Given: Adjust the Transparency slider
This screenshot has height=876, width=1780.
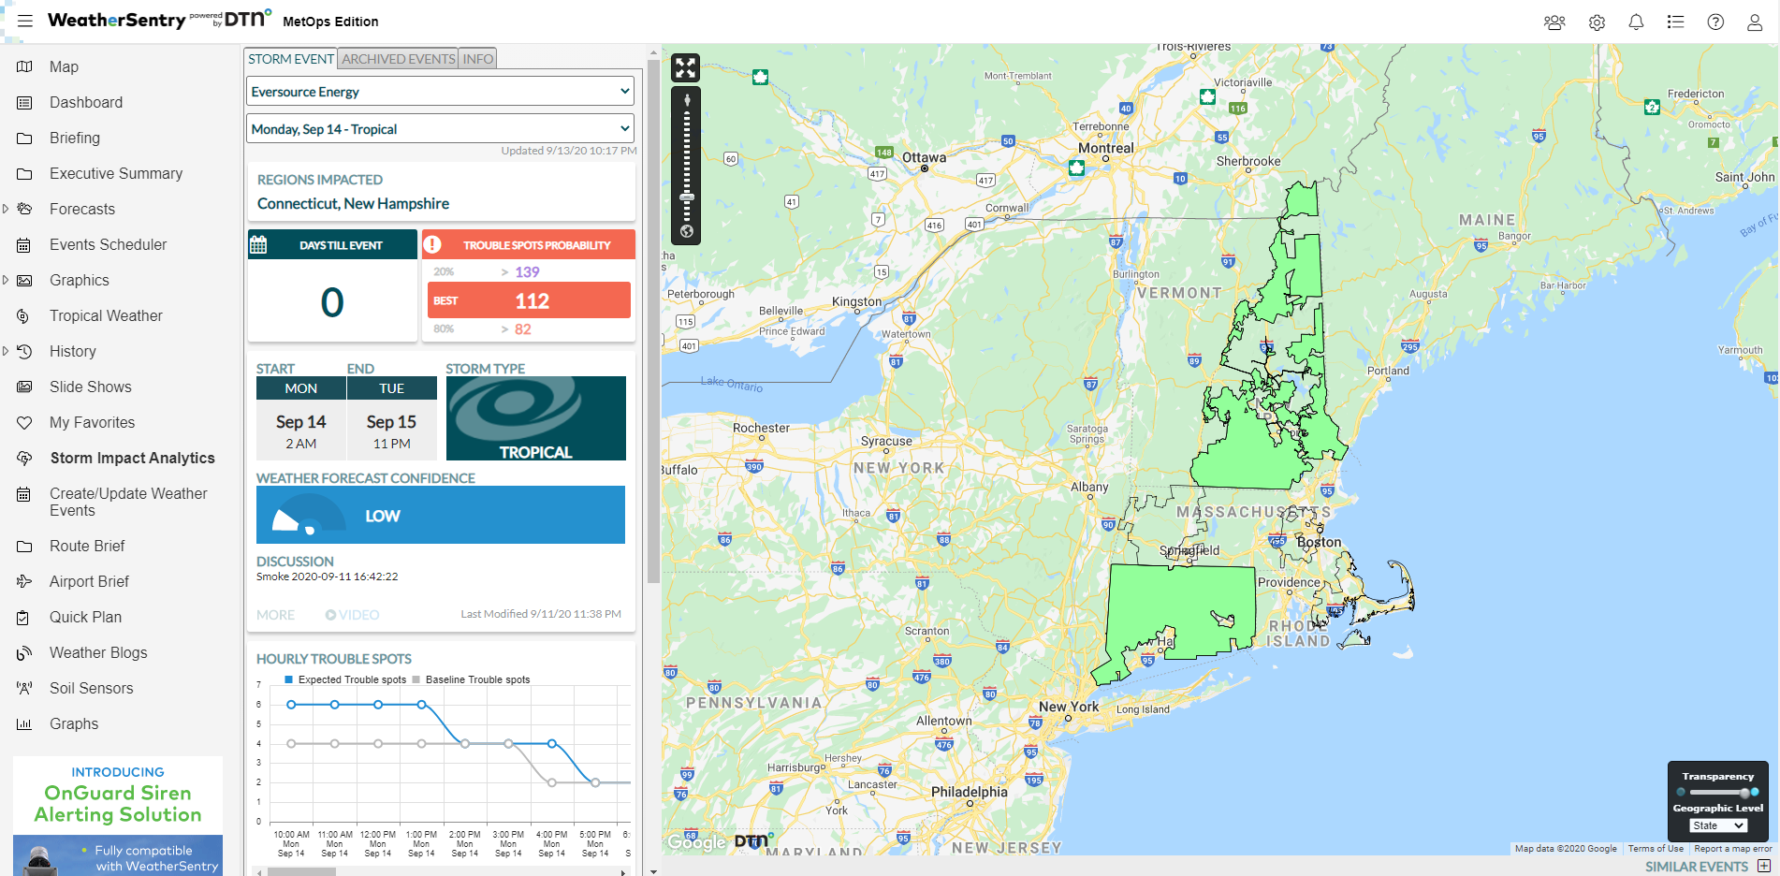Looking at the screenshot, I should 1717,792.
